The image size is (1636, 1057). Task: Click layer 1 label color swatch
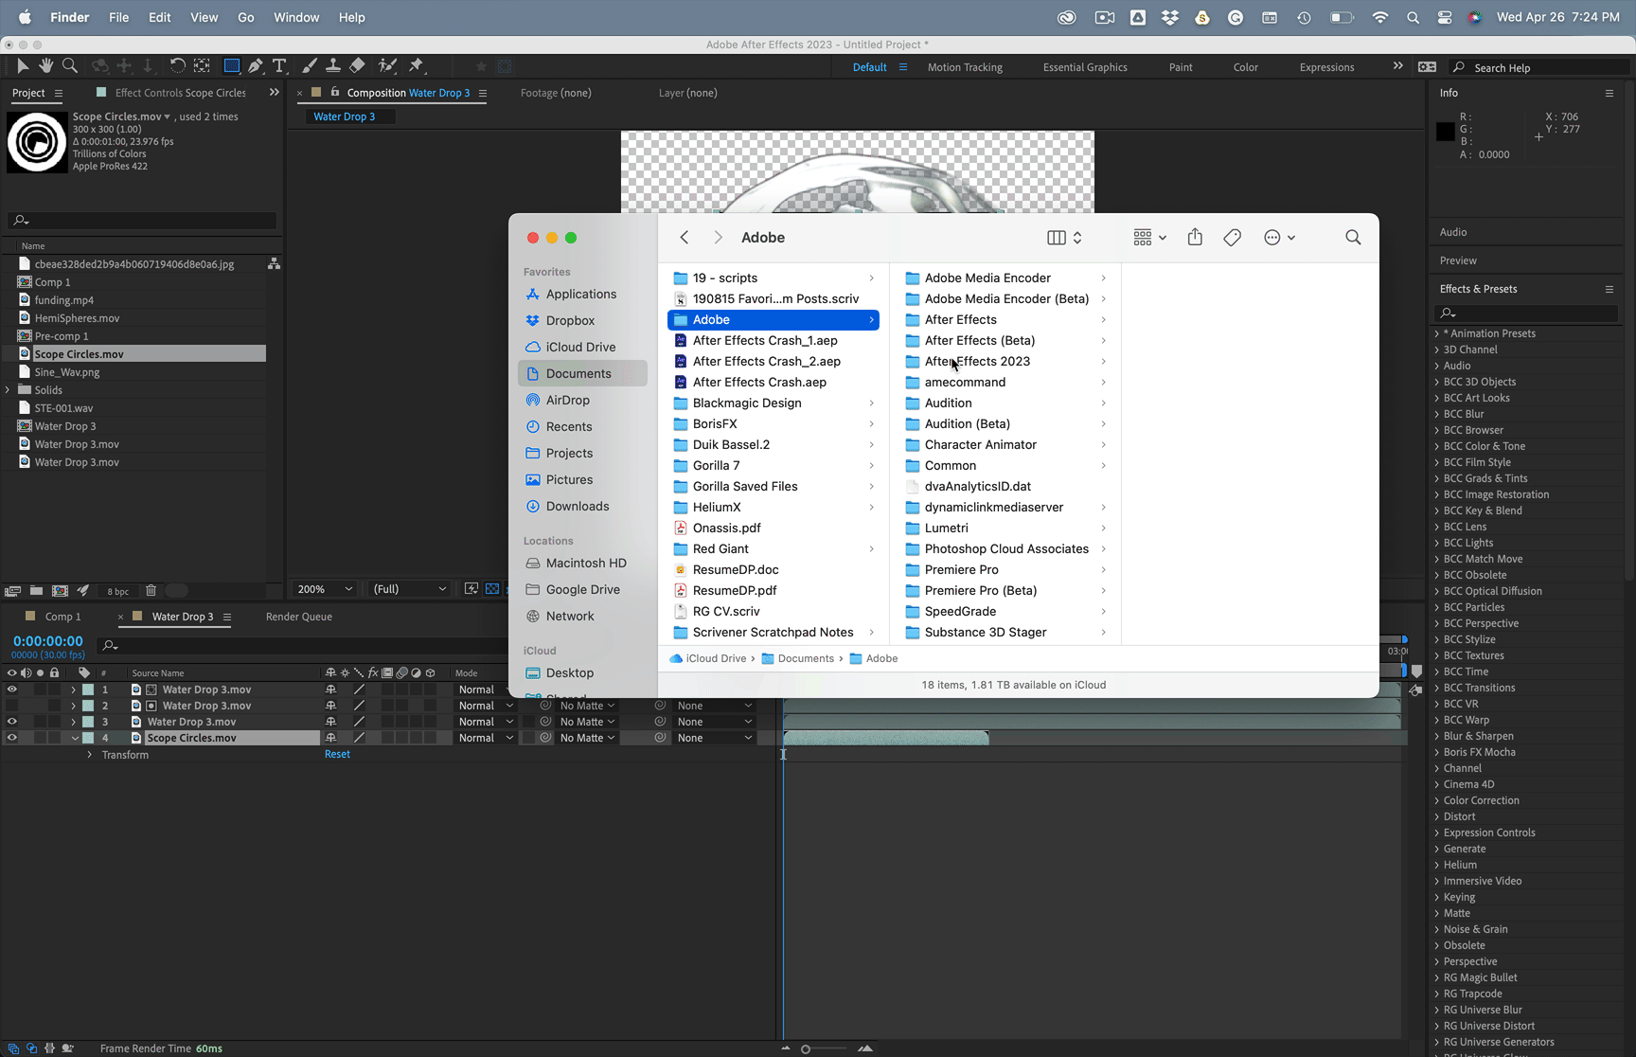(x=88, y=690)
